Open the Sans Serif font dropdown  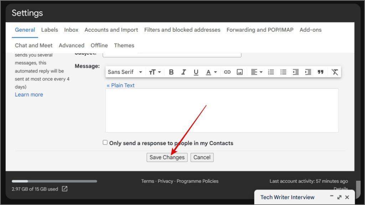tap(125, 72)
